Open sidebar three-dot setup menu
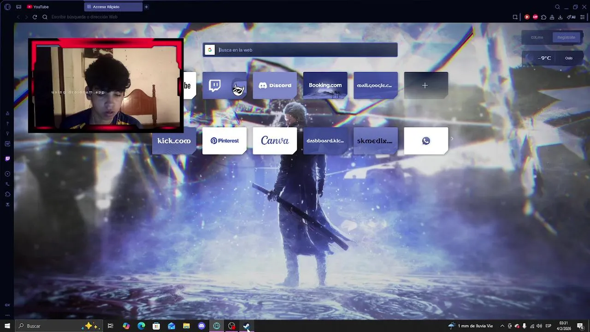 click(x=7, y=315)
